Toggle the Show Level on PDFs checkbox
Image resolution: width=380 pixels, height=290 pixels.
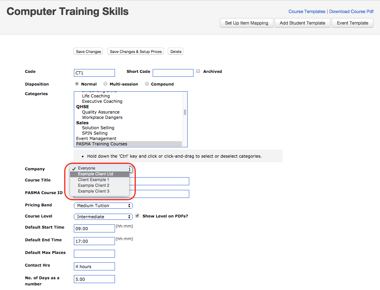137,216
